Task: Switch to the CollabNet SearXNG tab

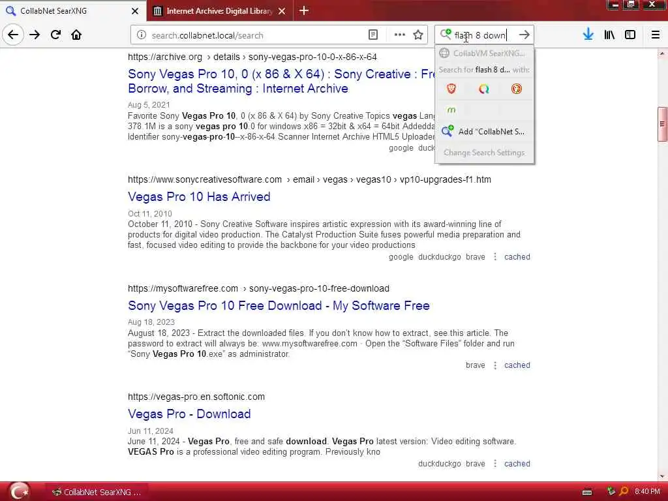Action: point(72,10)
